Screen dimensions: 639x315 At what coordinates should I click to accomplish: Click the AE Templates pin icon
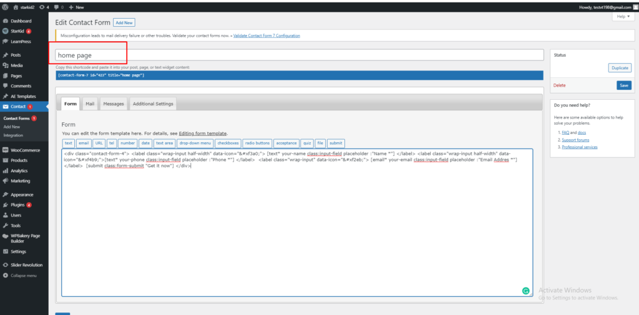6,96
